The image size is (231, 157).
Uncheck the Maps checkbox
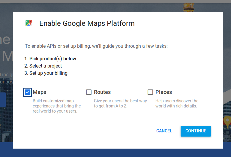[x=28, y=92]
